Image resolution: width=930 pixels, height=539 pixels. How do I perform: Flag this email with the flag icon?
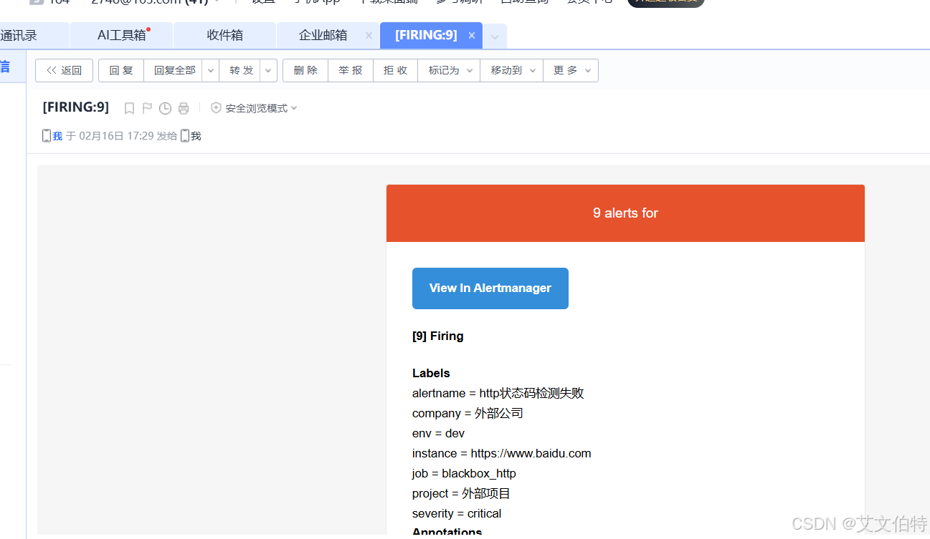147,108
